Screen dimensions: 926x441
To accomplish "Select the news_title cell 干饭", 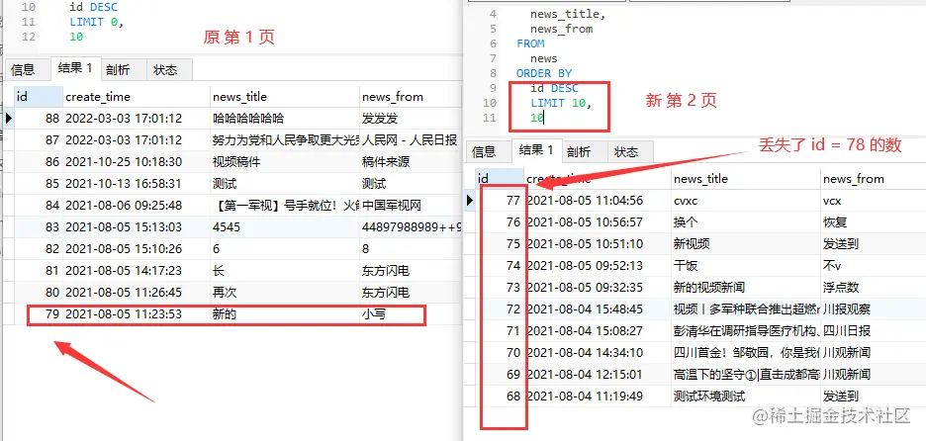I will 746,266.
